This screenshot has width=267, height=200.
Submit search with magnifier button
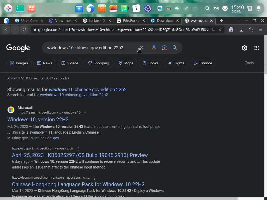coord(175,48)
